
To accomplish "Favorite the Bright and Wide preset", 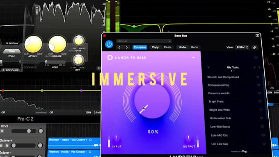I will point(261,110).
